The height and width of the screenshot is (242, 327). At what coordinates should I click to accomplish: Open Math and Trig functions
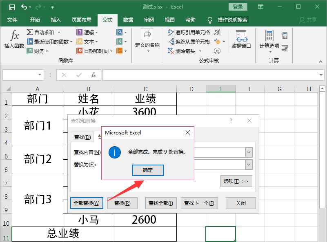click(121, 42)
